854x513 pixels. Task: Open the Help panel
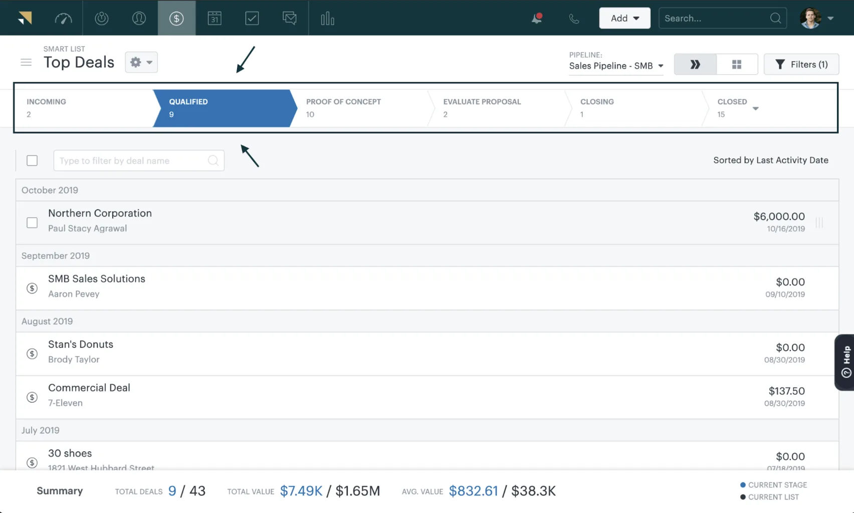pos(845,362)
